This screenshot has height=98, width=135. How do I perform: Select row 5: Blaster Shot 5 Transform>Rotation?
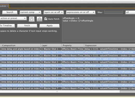coord(67,79)
